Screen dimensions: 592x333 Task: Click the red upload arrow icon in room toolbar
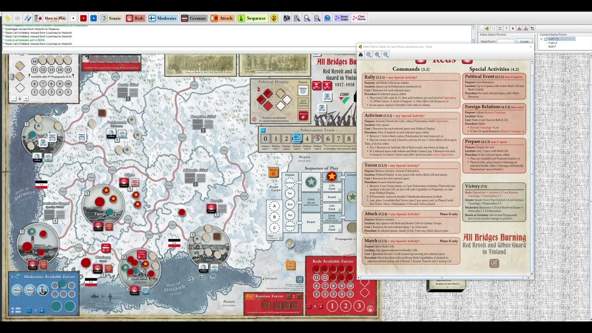(526, 29)
